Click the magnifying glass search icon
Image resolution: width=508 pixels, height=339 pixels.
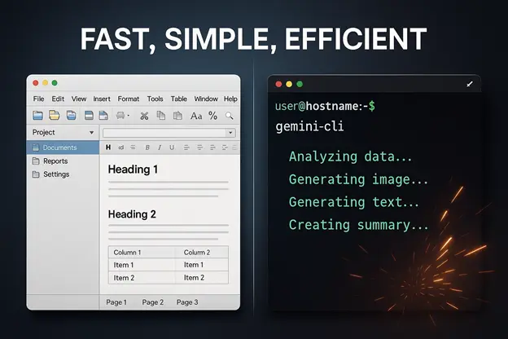(x=230, y=116)
